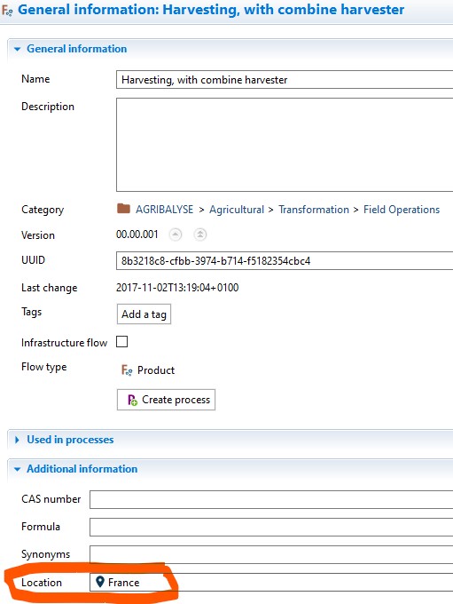Click the flow icon beside the page title
This screenshot has height=604, width=453.
7,10
